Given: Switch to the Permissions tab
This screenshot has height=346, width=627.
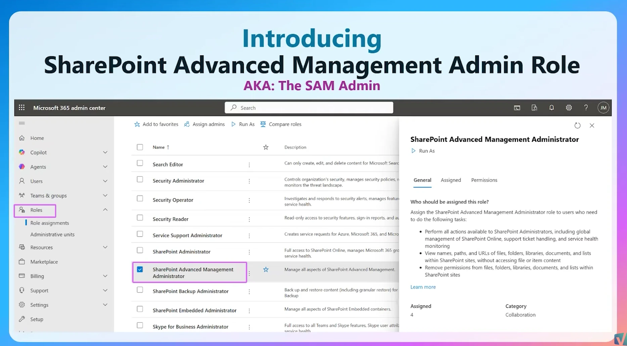Looking at the screenshot, I should 484,180.
